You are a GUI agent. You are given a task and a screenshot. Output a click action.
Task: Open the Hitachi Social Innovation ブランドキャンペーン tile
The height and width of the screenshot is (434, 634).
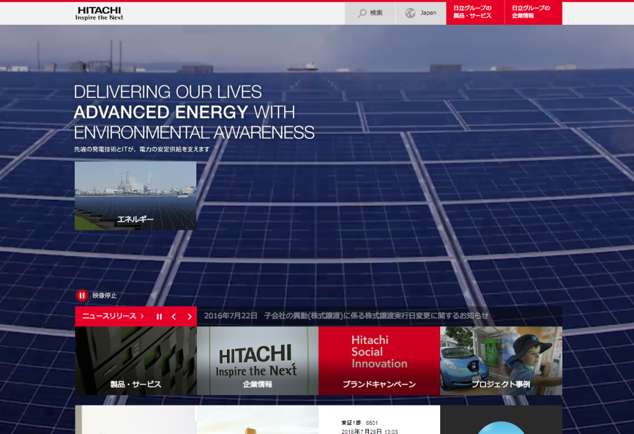(x=379, y=361)
